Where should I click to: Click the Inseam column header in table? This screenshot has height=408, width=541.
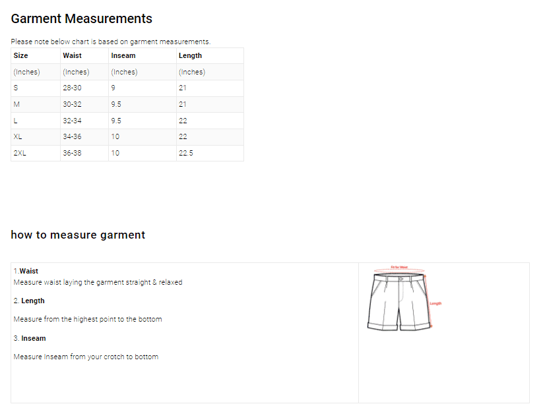123,56
